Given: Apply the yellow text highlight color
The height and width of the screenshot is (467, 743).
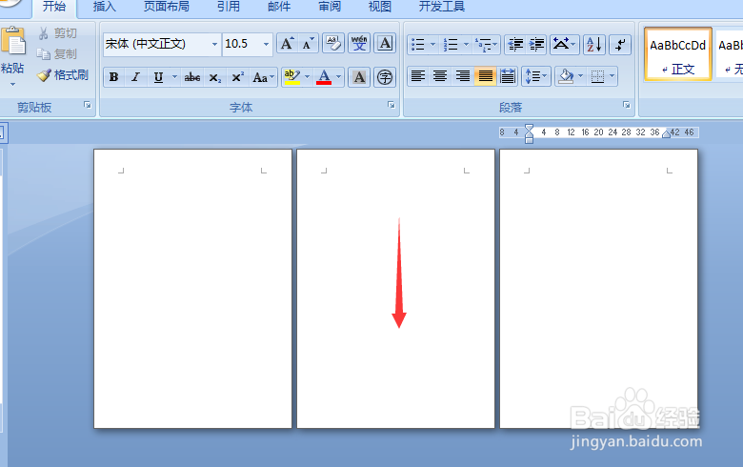Looking at the screenshot, I should 291,77.
